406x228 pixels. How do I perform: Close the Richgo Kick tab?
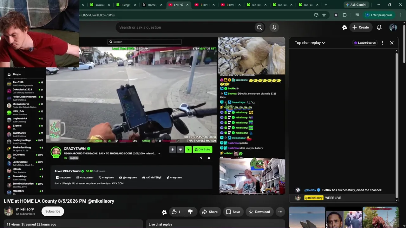click(x=135, y=5)
